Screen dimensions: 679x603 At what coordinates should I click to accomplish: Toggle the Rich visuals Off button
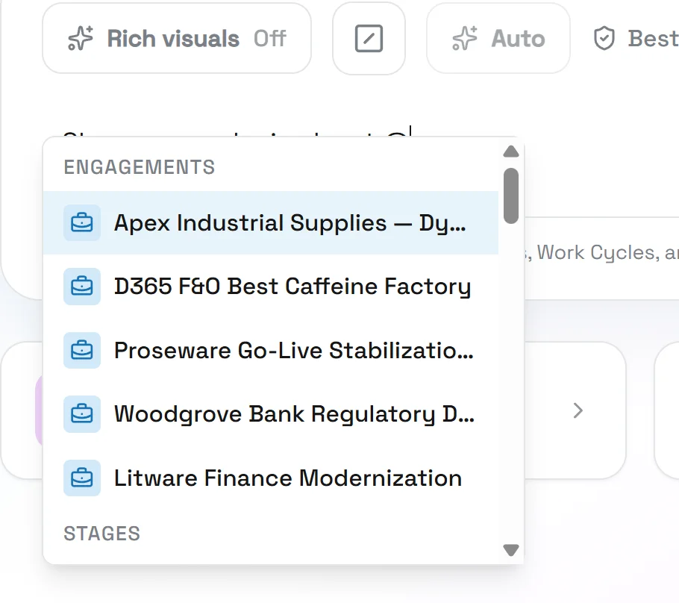[177, 39]
